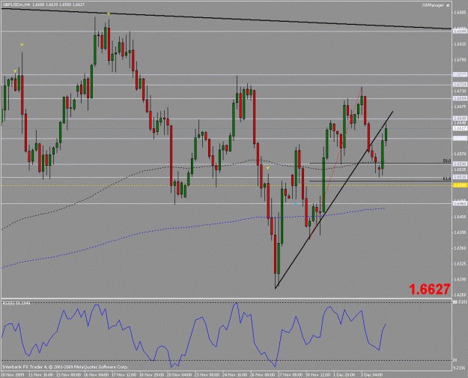The height and width of the screenshot is (378, 468).
Task: Click the 1.6255 price axis label
Action: [x=460, y=295]
